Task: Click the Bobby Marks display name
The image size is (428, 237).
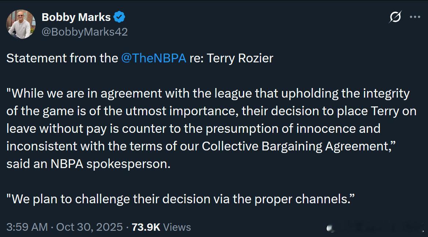Action: click(x=76, y=17)
